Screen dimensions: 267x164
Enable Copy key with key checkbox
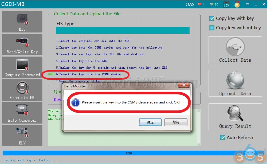click(212, 18)
